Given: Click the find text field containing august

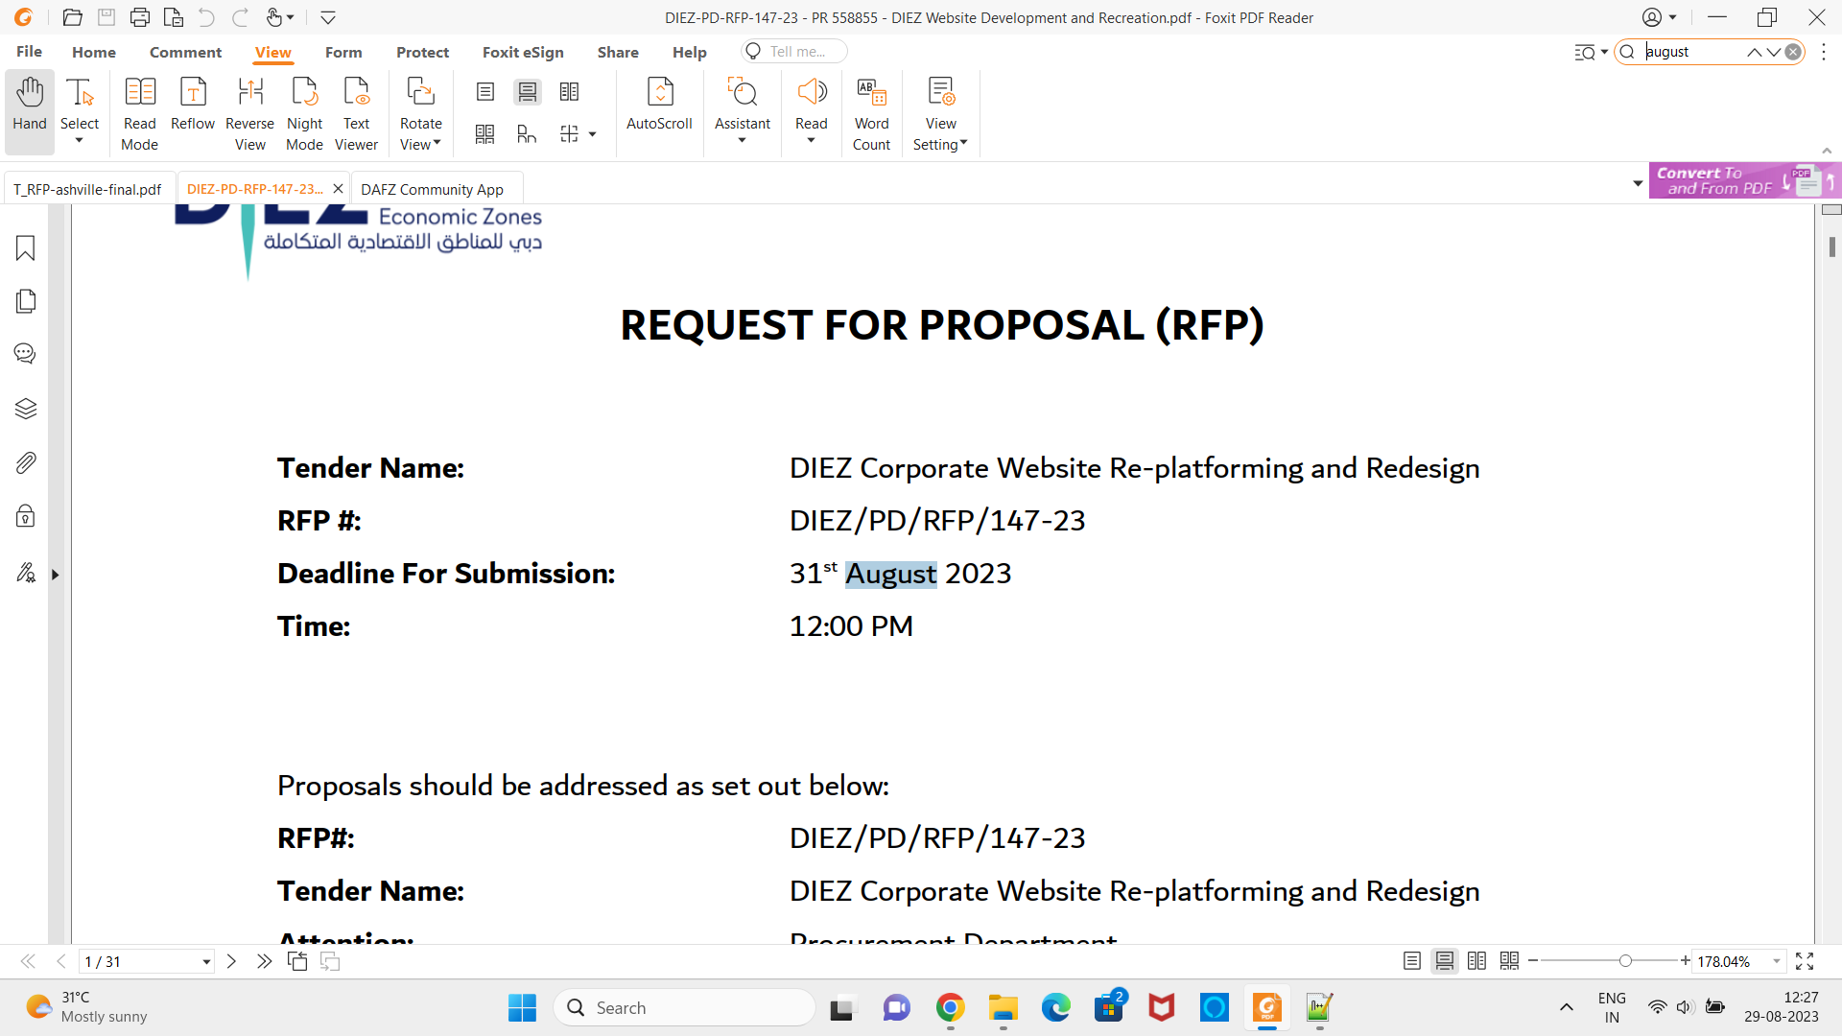Looking at the screenshot, I should pos(1690,52).
